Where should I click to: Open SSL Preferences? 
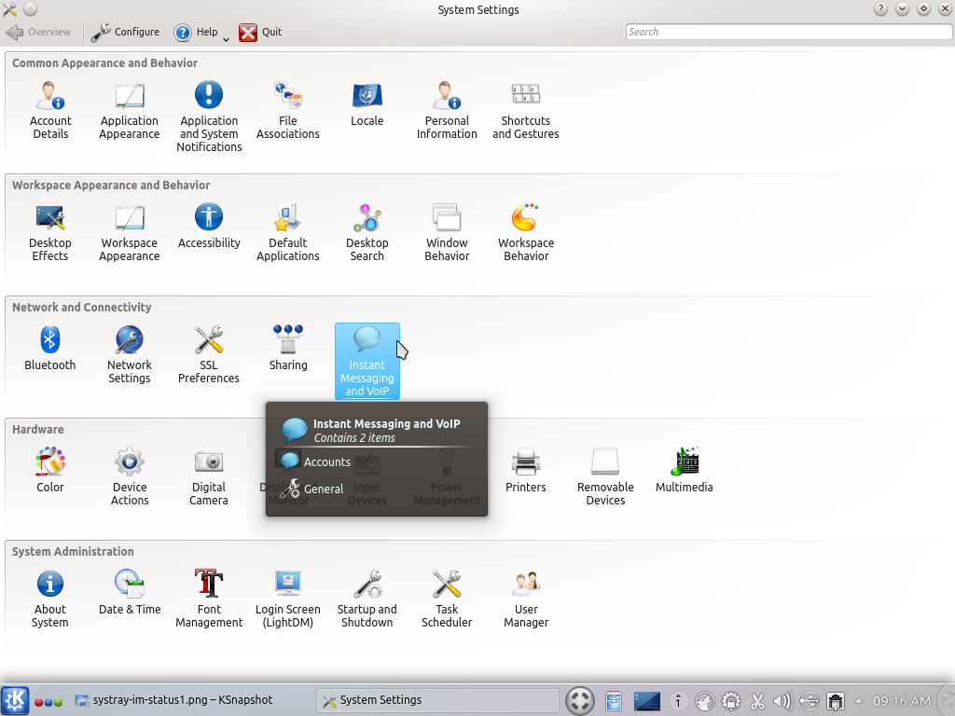click(x=209, y=355)
